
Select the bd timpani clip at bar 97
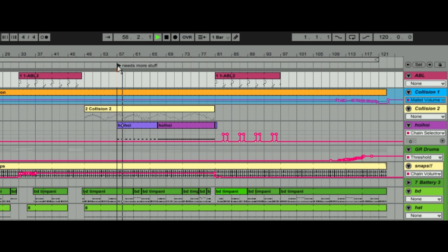click(334, 191)
